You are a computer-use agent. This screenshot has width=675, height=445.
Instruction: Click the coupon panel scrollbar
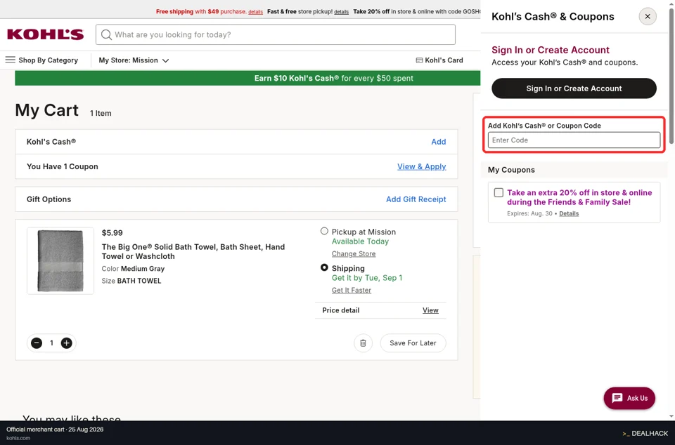point(671,77)
